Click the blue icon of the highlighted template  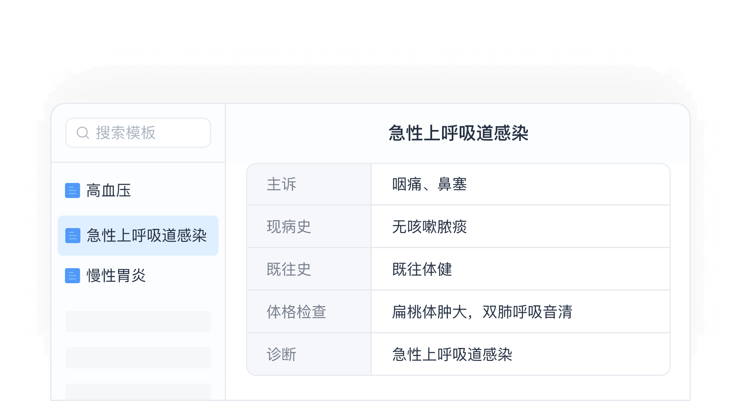(x=72, y=235)
